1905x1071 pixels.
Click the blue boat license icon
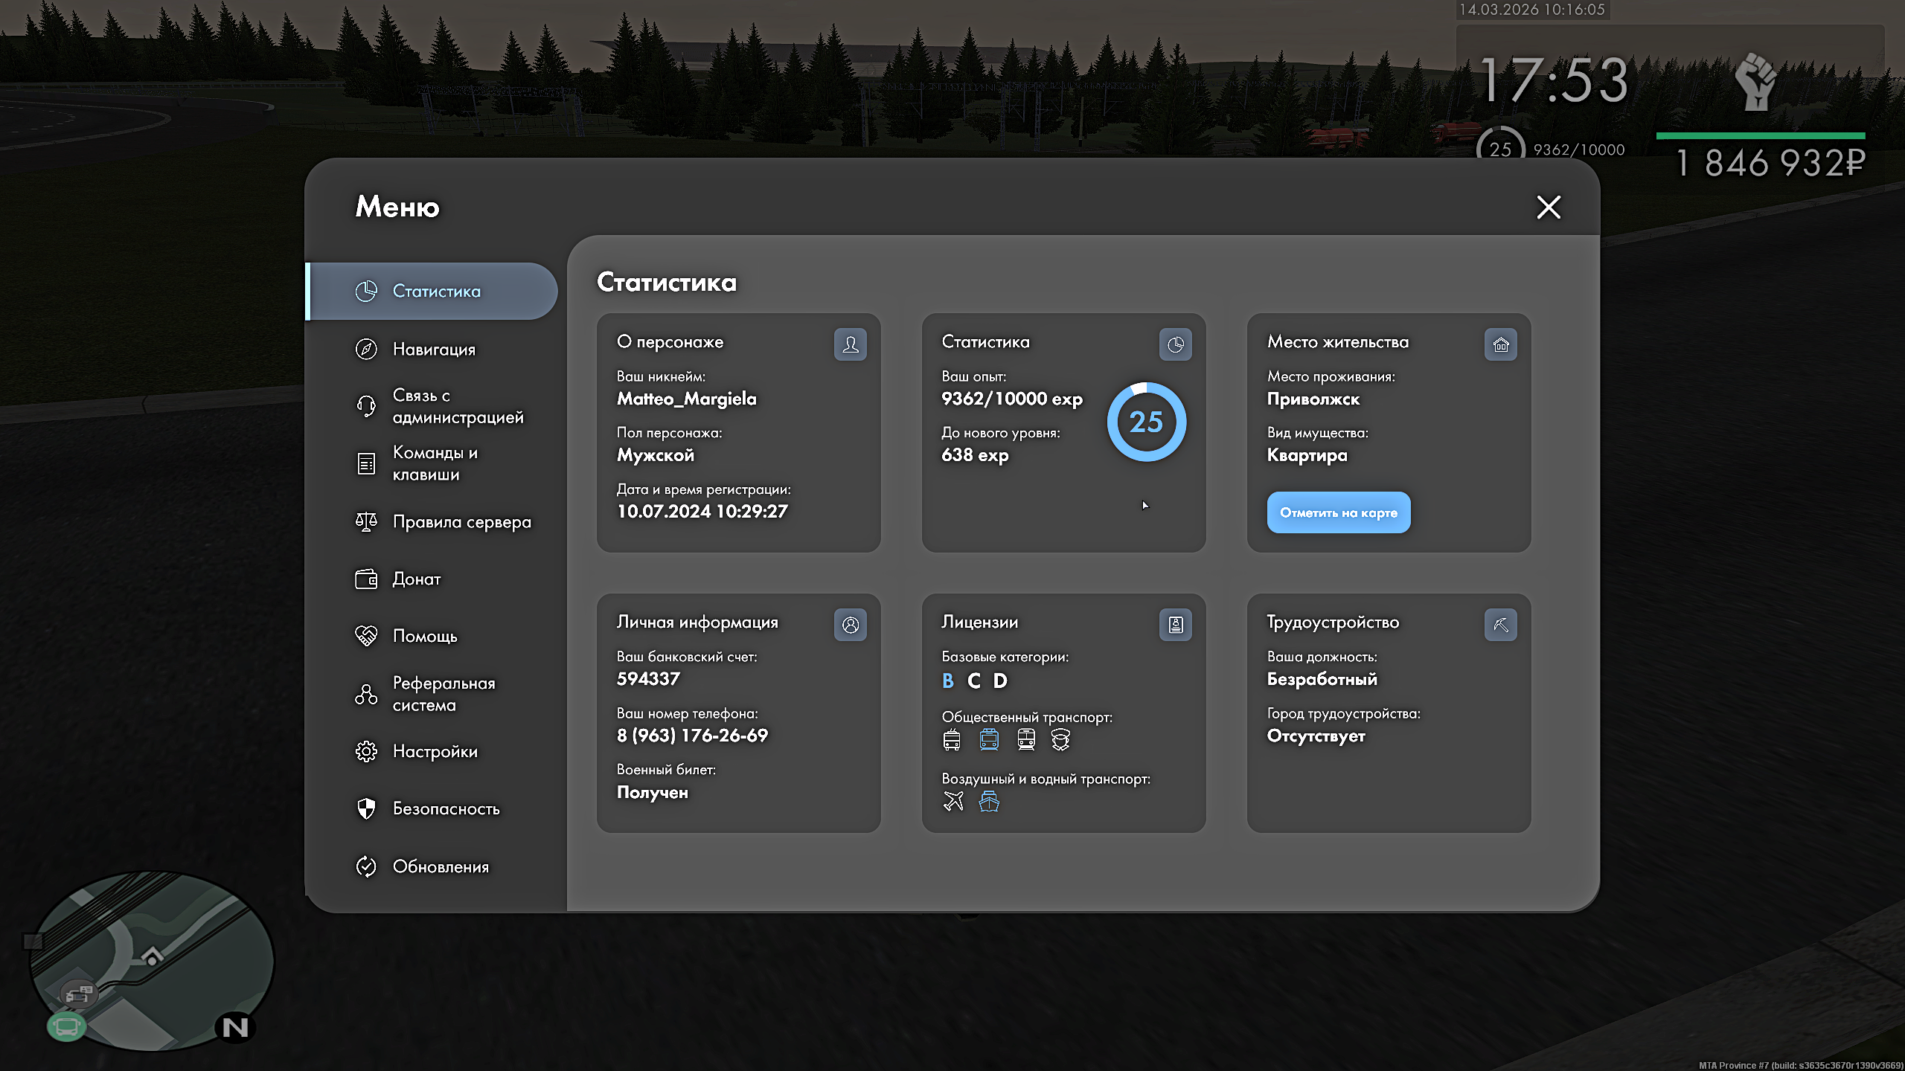(988, 801)
